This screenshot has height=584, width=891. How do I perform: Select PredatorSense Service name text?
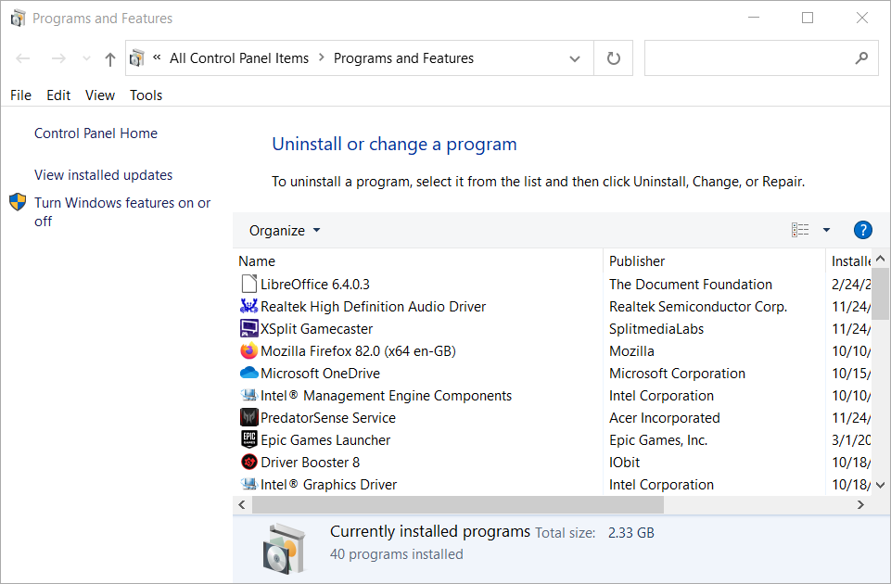[x=328, y=417]
